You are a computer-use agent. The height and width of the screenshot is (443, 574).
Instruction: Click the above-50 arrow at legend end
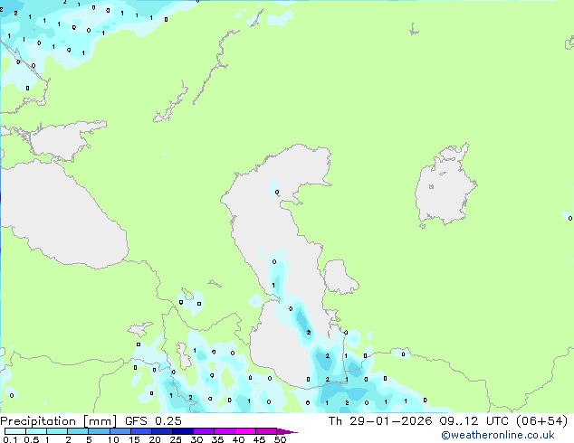pos(287,431)
